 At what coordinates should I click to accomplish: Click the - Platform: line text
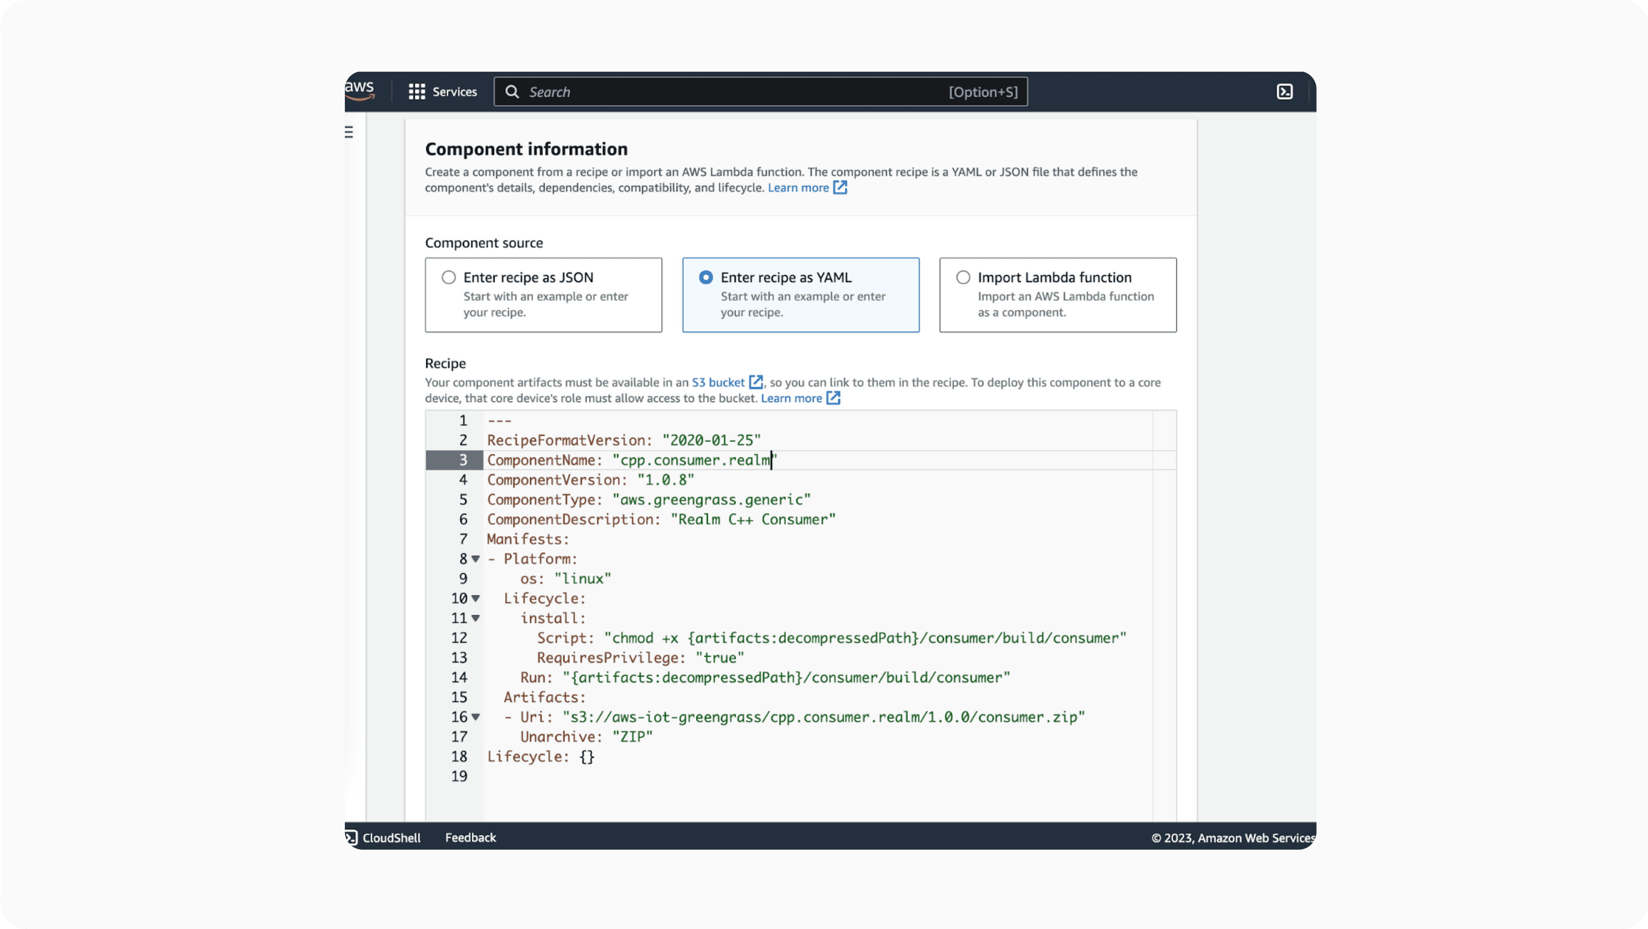click(x=532, y=559)
